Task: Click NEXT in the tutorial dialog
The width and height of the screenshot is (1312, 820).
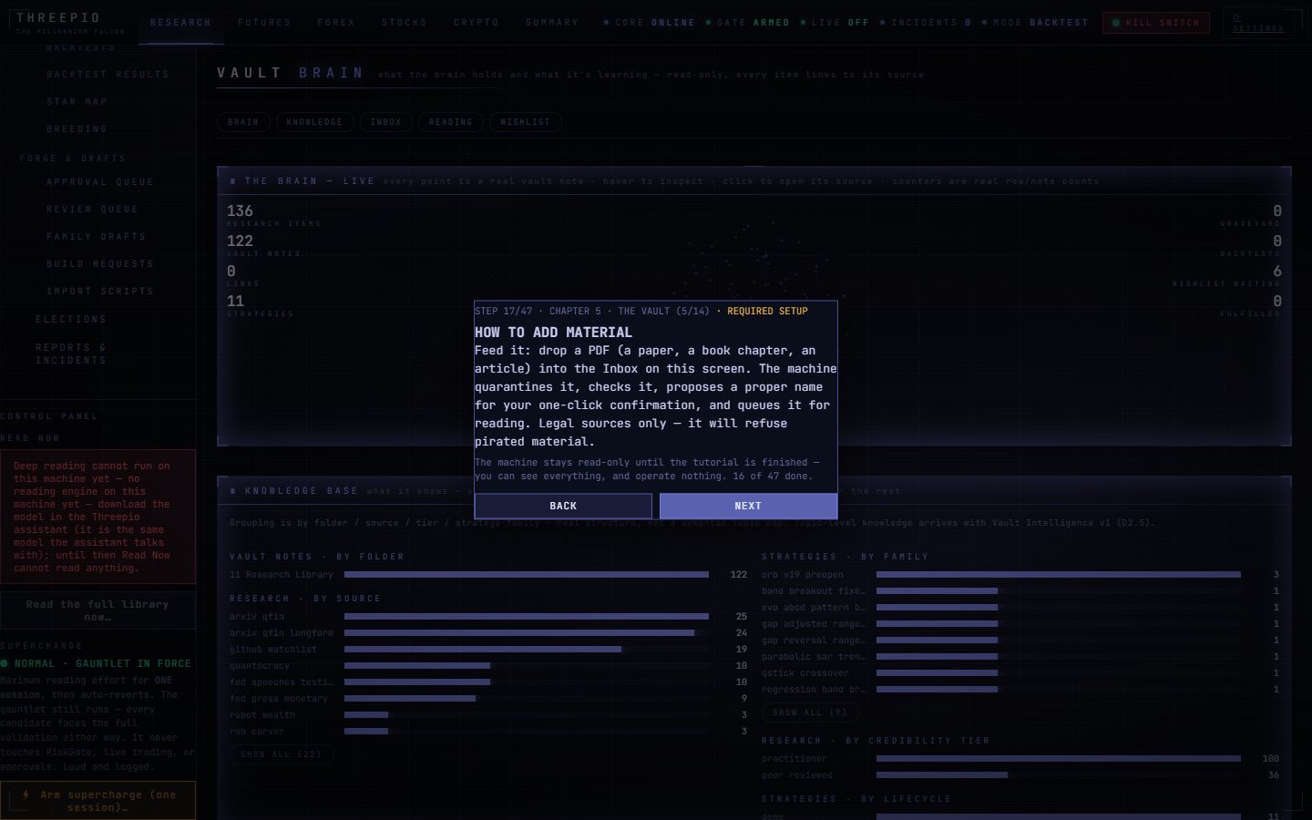Action: (x=748, y=506)
